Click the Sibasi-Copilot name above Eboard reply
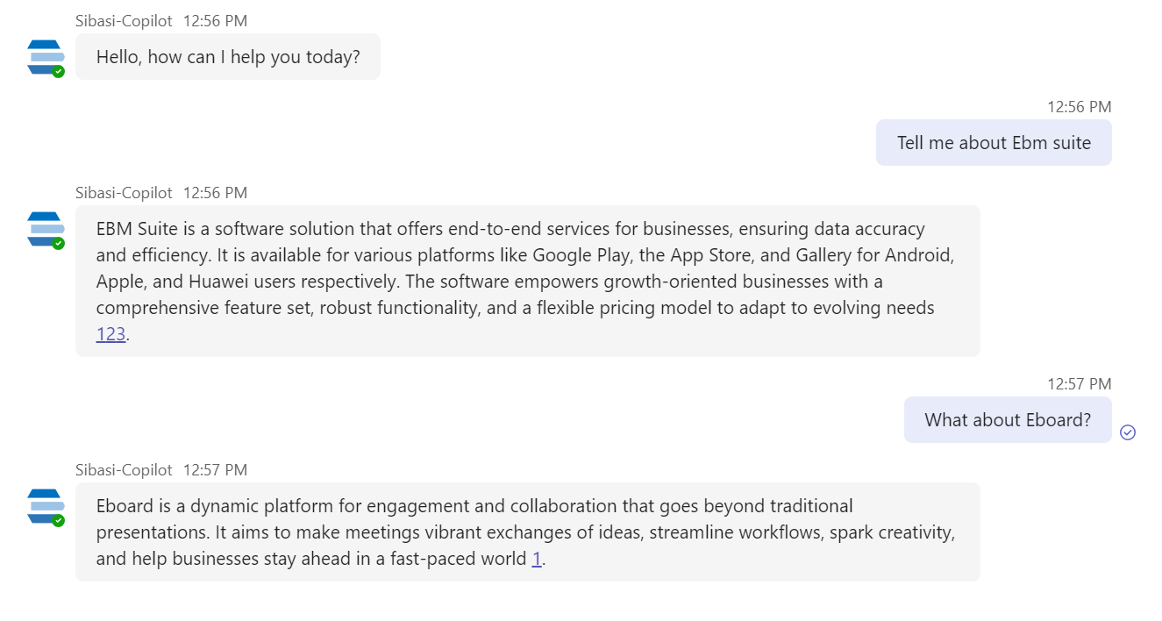This screenshot has height=621, width=1162. tap(124, 470)
